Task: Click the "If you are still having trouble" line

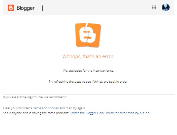Action: [x=35, y=97]
